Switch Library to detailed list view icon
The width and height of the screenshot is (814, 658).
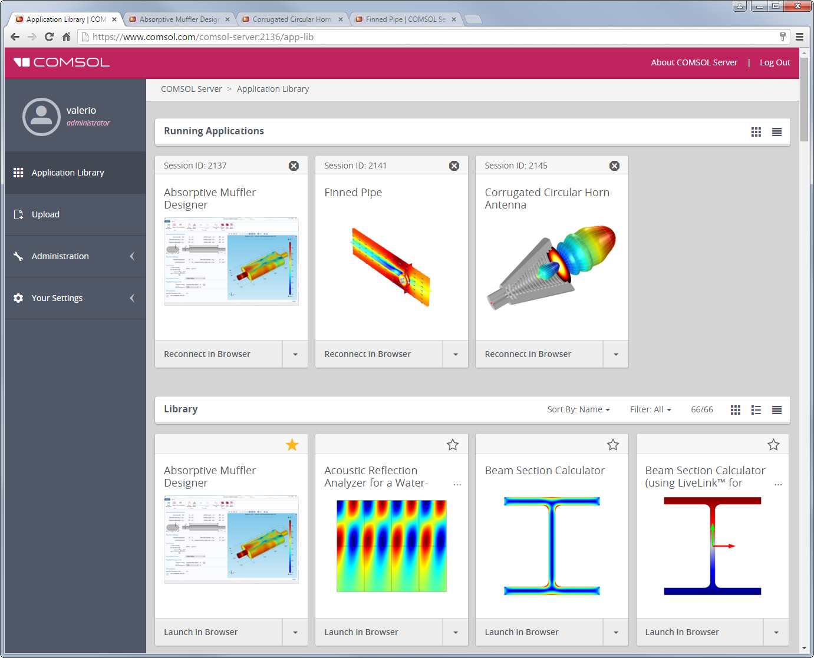pyautogui.click(x=756, y=410)
